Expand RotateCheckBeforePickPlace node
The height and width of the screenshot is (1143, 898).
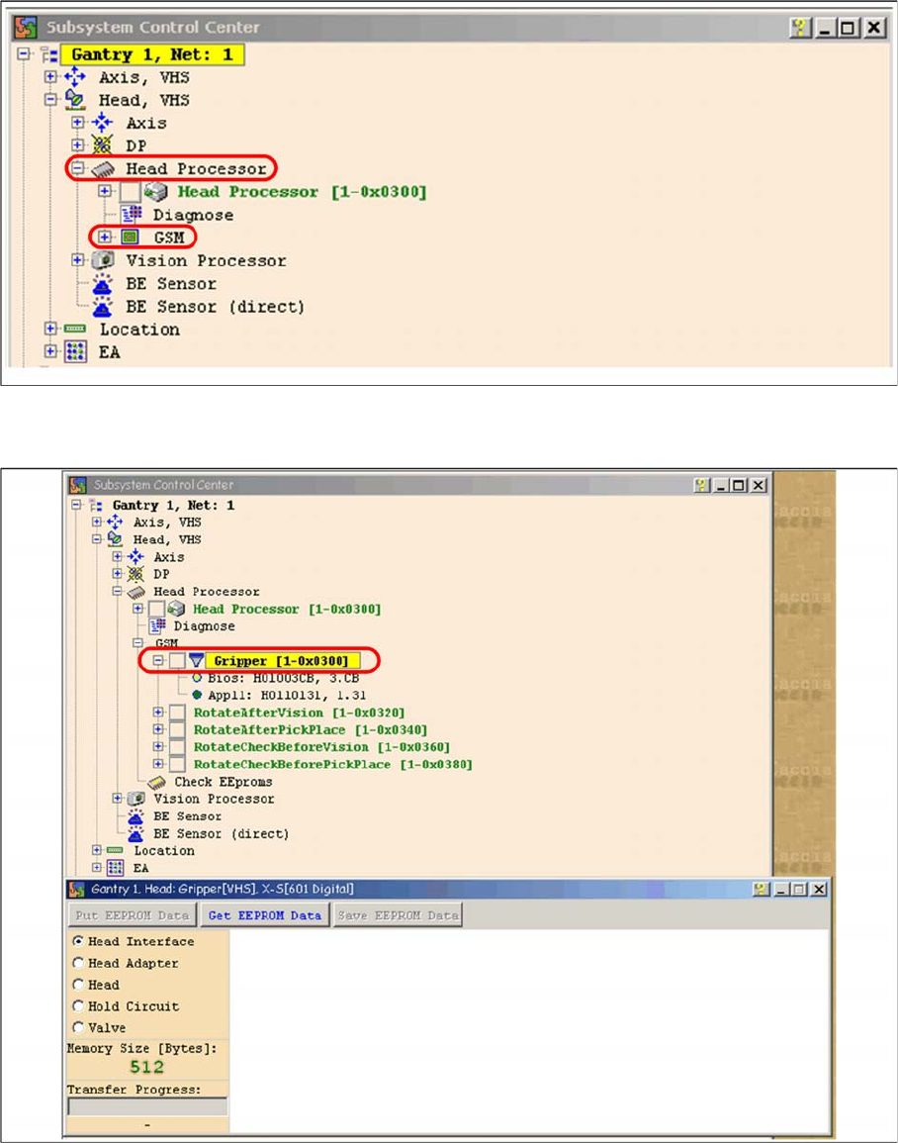[158, 765]
